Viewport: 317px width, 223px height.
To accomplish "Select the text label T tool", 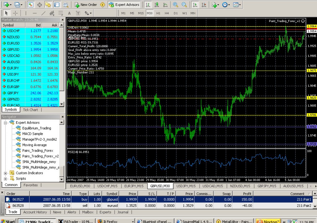I will pyautogui.click(x=78, y=13).
